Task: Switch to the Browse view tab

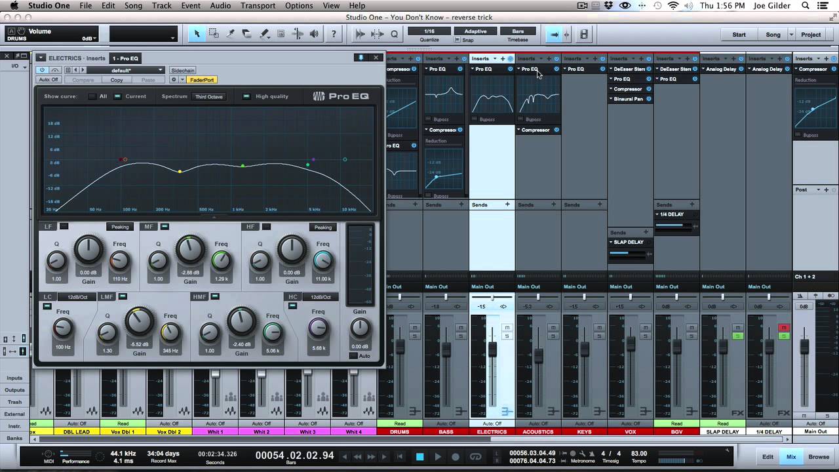Action: pyautogui.click(x=818, y=457)
